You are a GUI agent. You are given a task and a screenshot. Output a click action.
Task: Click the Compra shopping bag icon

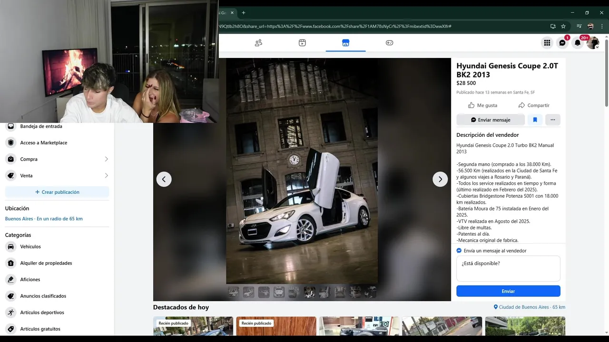click(x=11, y=159)
